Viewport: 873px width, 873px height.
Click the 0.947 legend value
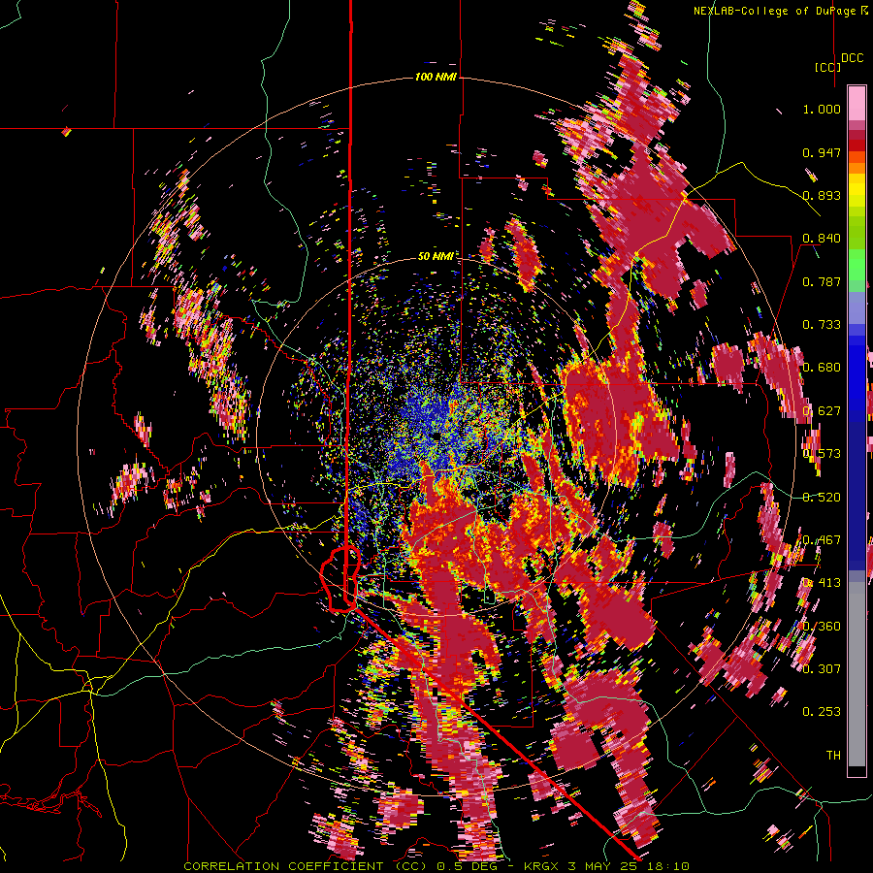[822, 152]
